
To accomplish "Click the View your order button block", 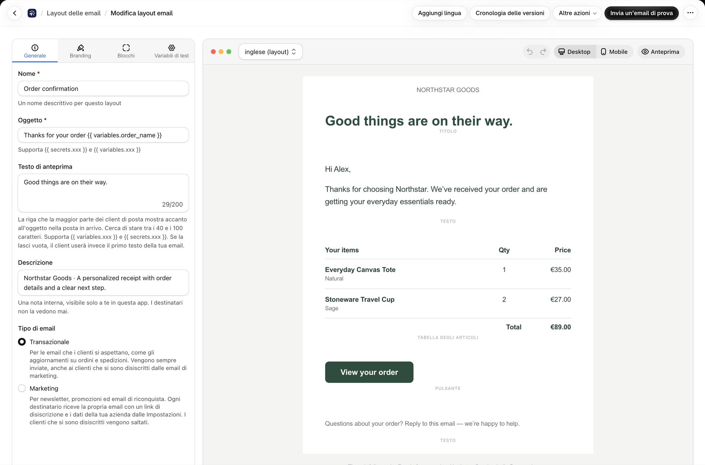I will tap(369, 372).
